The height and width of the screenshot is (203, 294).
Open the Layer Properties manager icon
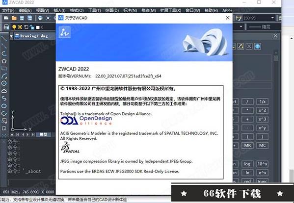6,27
